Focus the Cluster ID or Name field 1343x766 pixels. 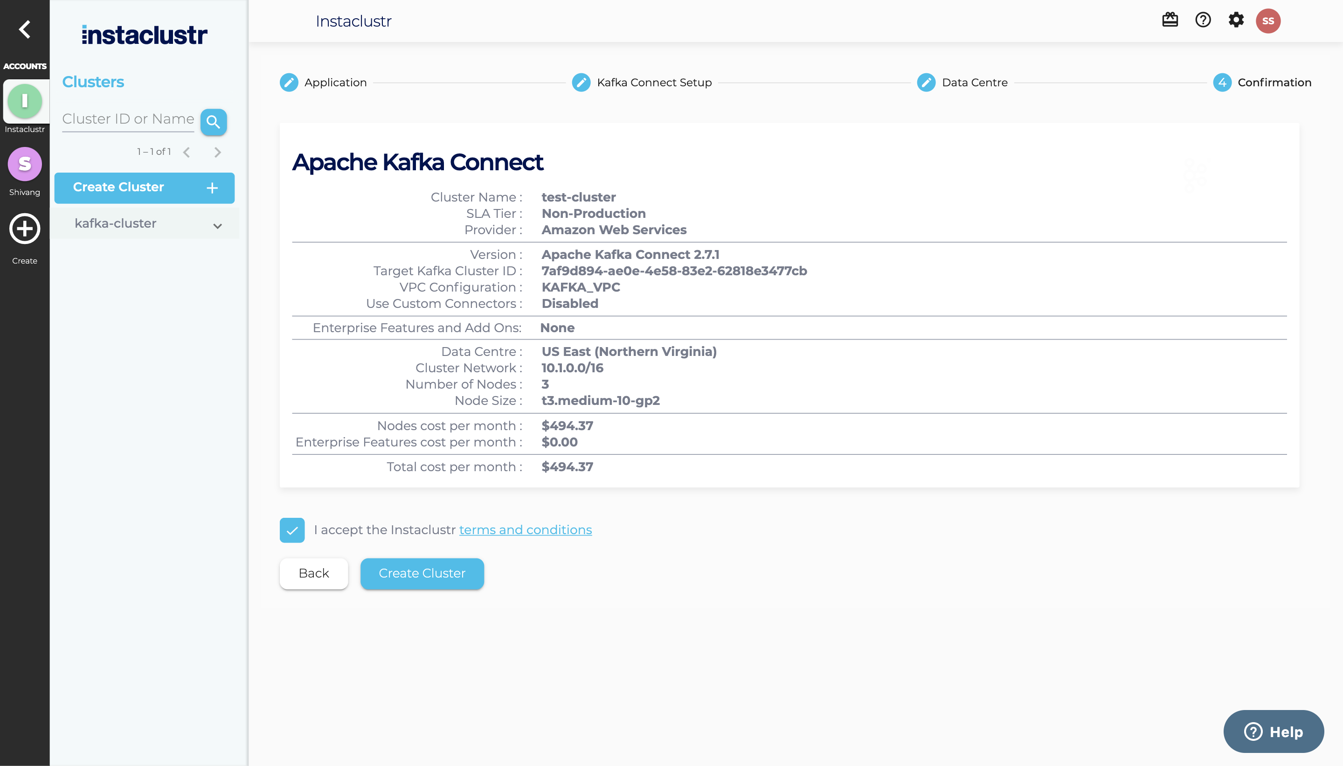[x=128, y=119]
